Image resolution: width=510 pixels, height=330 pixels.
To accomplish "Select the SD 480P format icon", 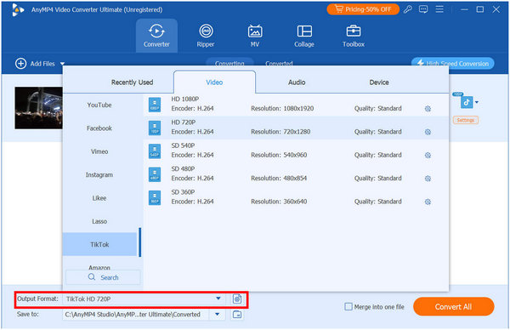I will tap(155, 174).
